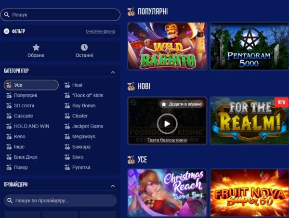The height and width of the screenshot is (218, 289).
Task: Open For The Realm game thumbnail
Action: [x=250, y=121]
